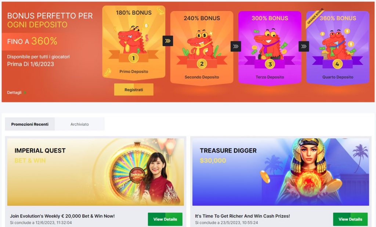376x227 pixels.
Task: Click the 360% Bonus Quarto Deposito card
Action: coord(338,47)
